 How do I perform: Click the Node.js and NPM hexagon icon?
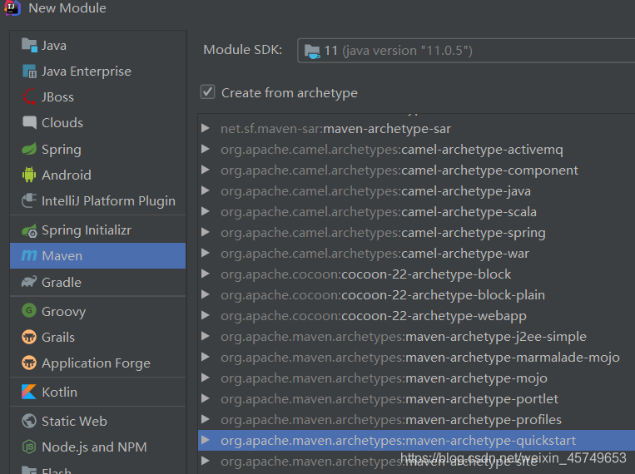[29, 447]
